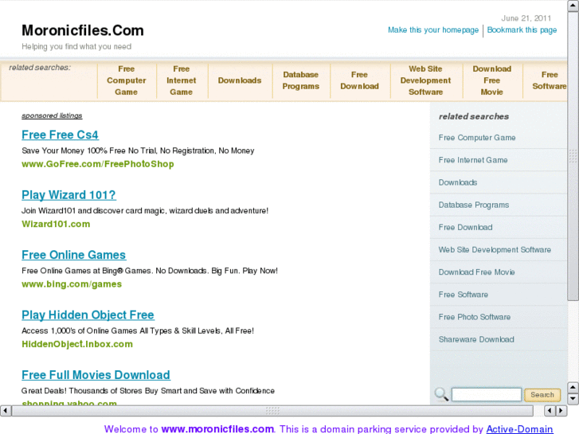Image resolution: width=579 pixels, height=434 pixels.
Task: Click the magnifying glass search icon
Action: (441, 394)
